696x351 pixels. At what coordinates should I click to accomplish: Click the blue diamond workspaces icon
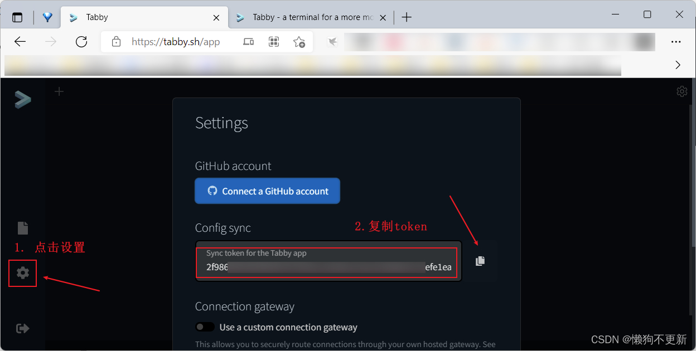tap(47, 17)
